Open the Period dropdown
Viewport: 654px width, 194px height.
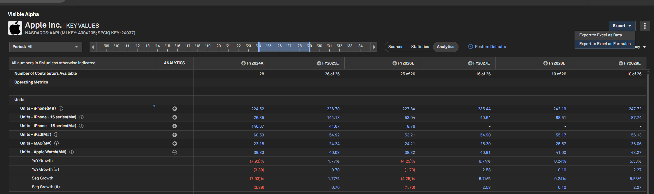click(x=46, y=47)
